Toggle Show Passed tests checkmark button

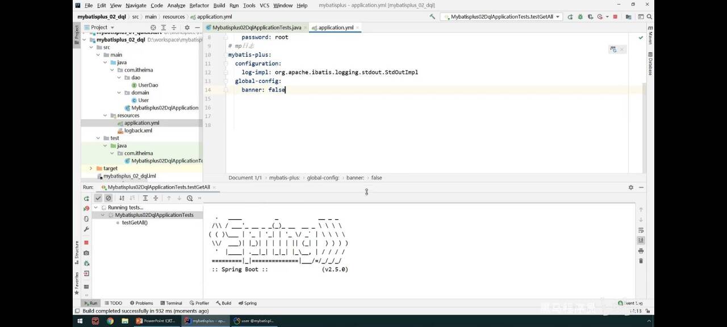tap(98, 198)
